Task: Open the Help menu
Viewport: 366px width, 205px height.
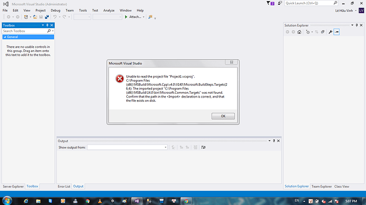Action: pyautogui.click(x=140, y=11)
